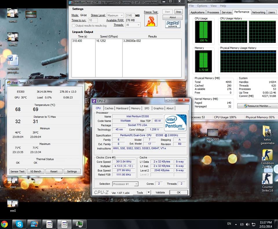
Task: Click the XS Bench button in Real Temp
Action: 36,171
